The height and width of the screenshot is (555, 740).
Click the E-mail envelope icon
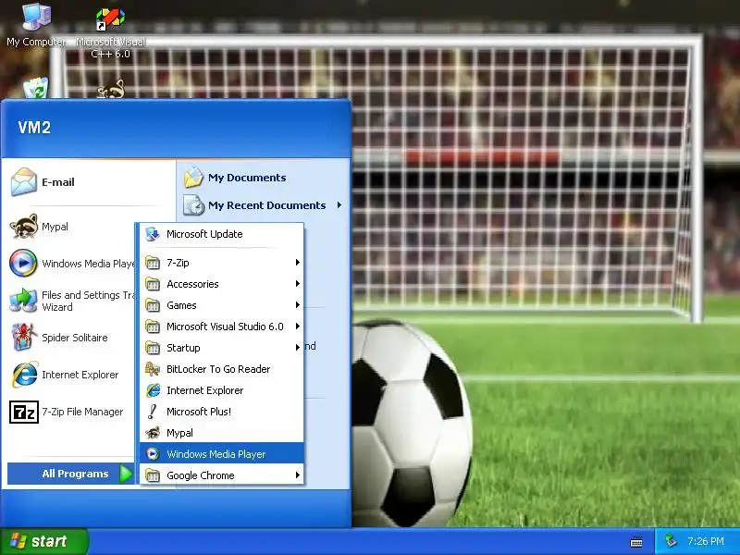tap(24, 182)
